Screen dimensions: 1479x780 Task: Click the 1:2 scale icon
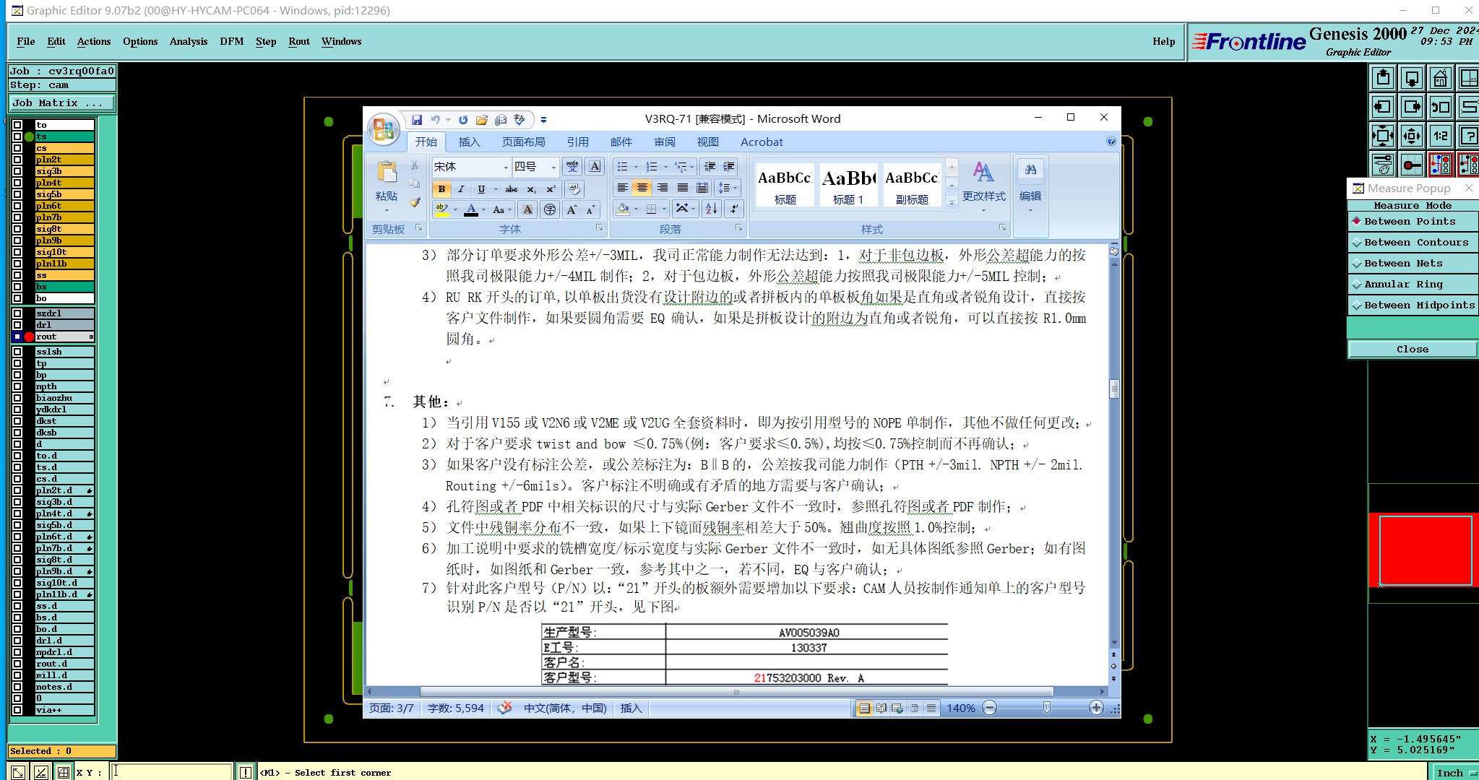pos(1440,136)
